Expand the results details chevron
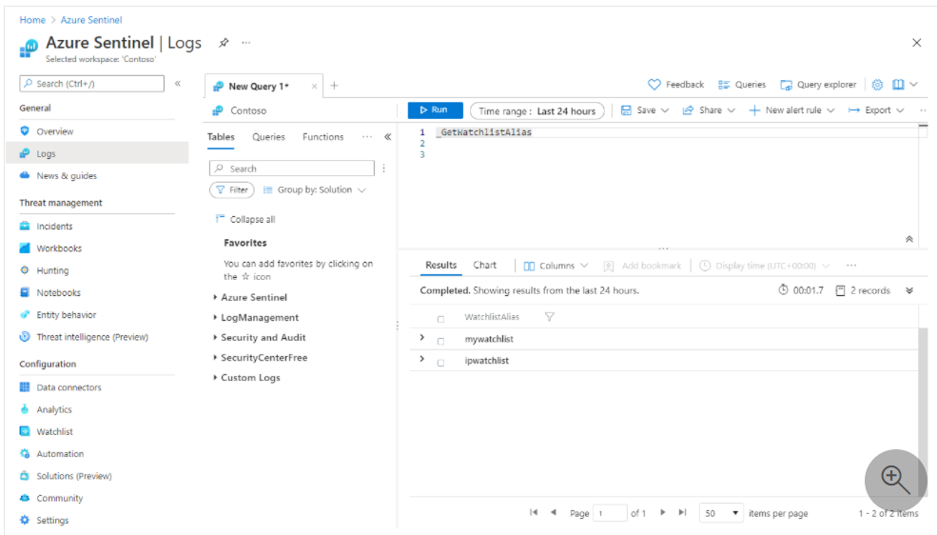 click(x=908, y=290)
